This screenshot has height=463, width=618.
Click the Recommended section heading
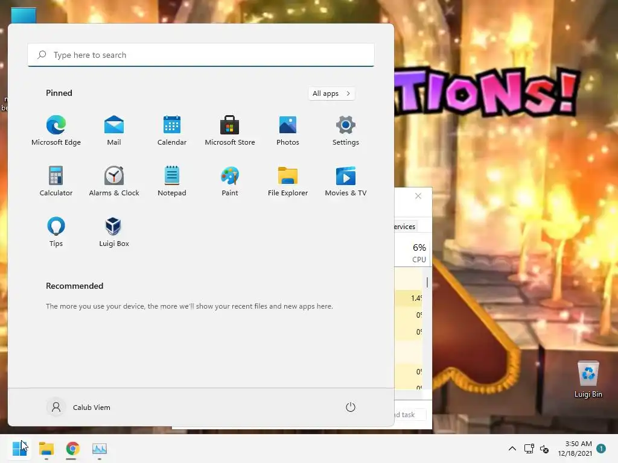(74, 286)
